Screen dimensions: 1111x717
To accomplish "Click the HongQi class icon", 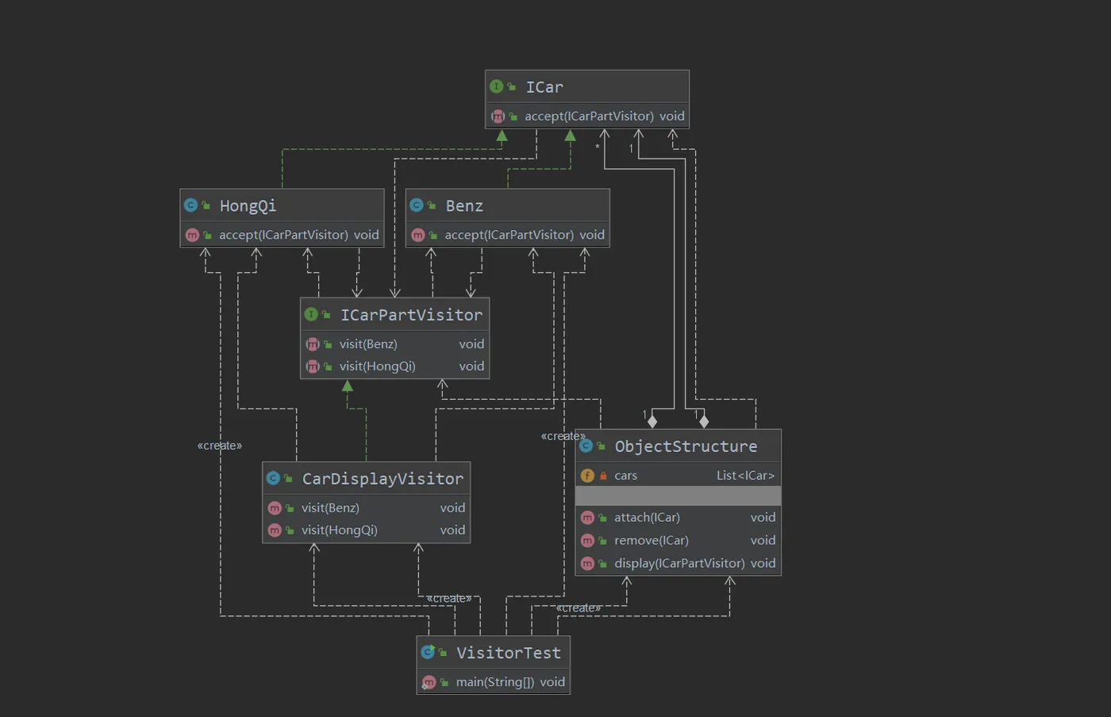I will [191, 205].
